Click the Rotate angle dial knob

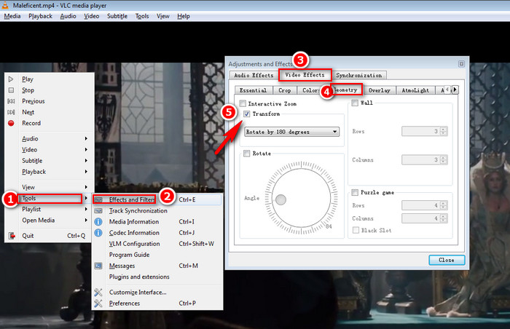[x=280, y=199]
